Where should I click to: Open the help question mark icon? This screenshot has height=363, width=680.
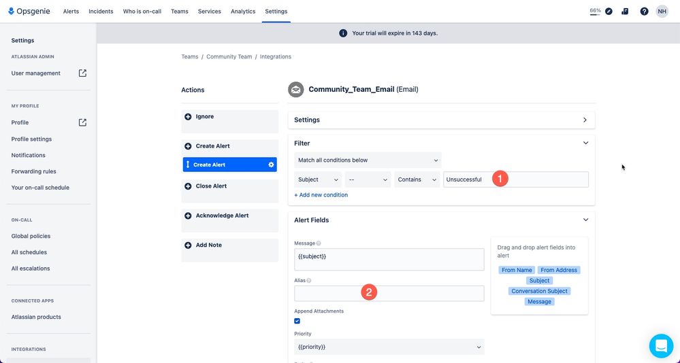pyautogui.click(x=644, y=12)
